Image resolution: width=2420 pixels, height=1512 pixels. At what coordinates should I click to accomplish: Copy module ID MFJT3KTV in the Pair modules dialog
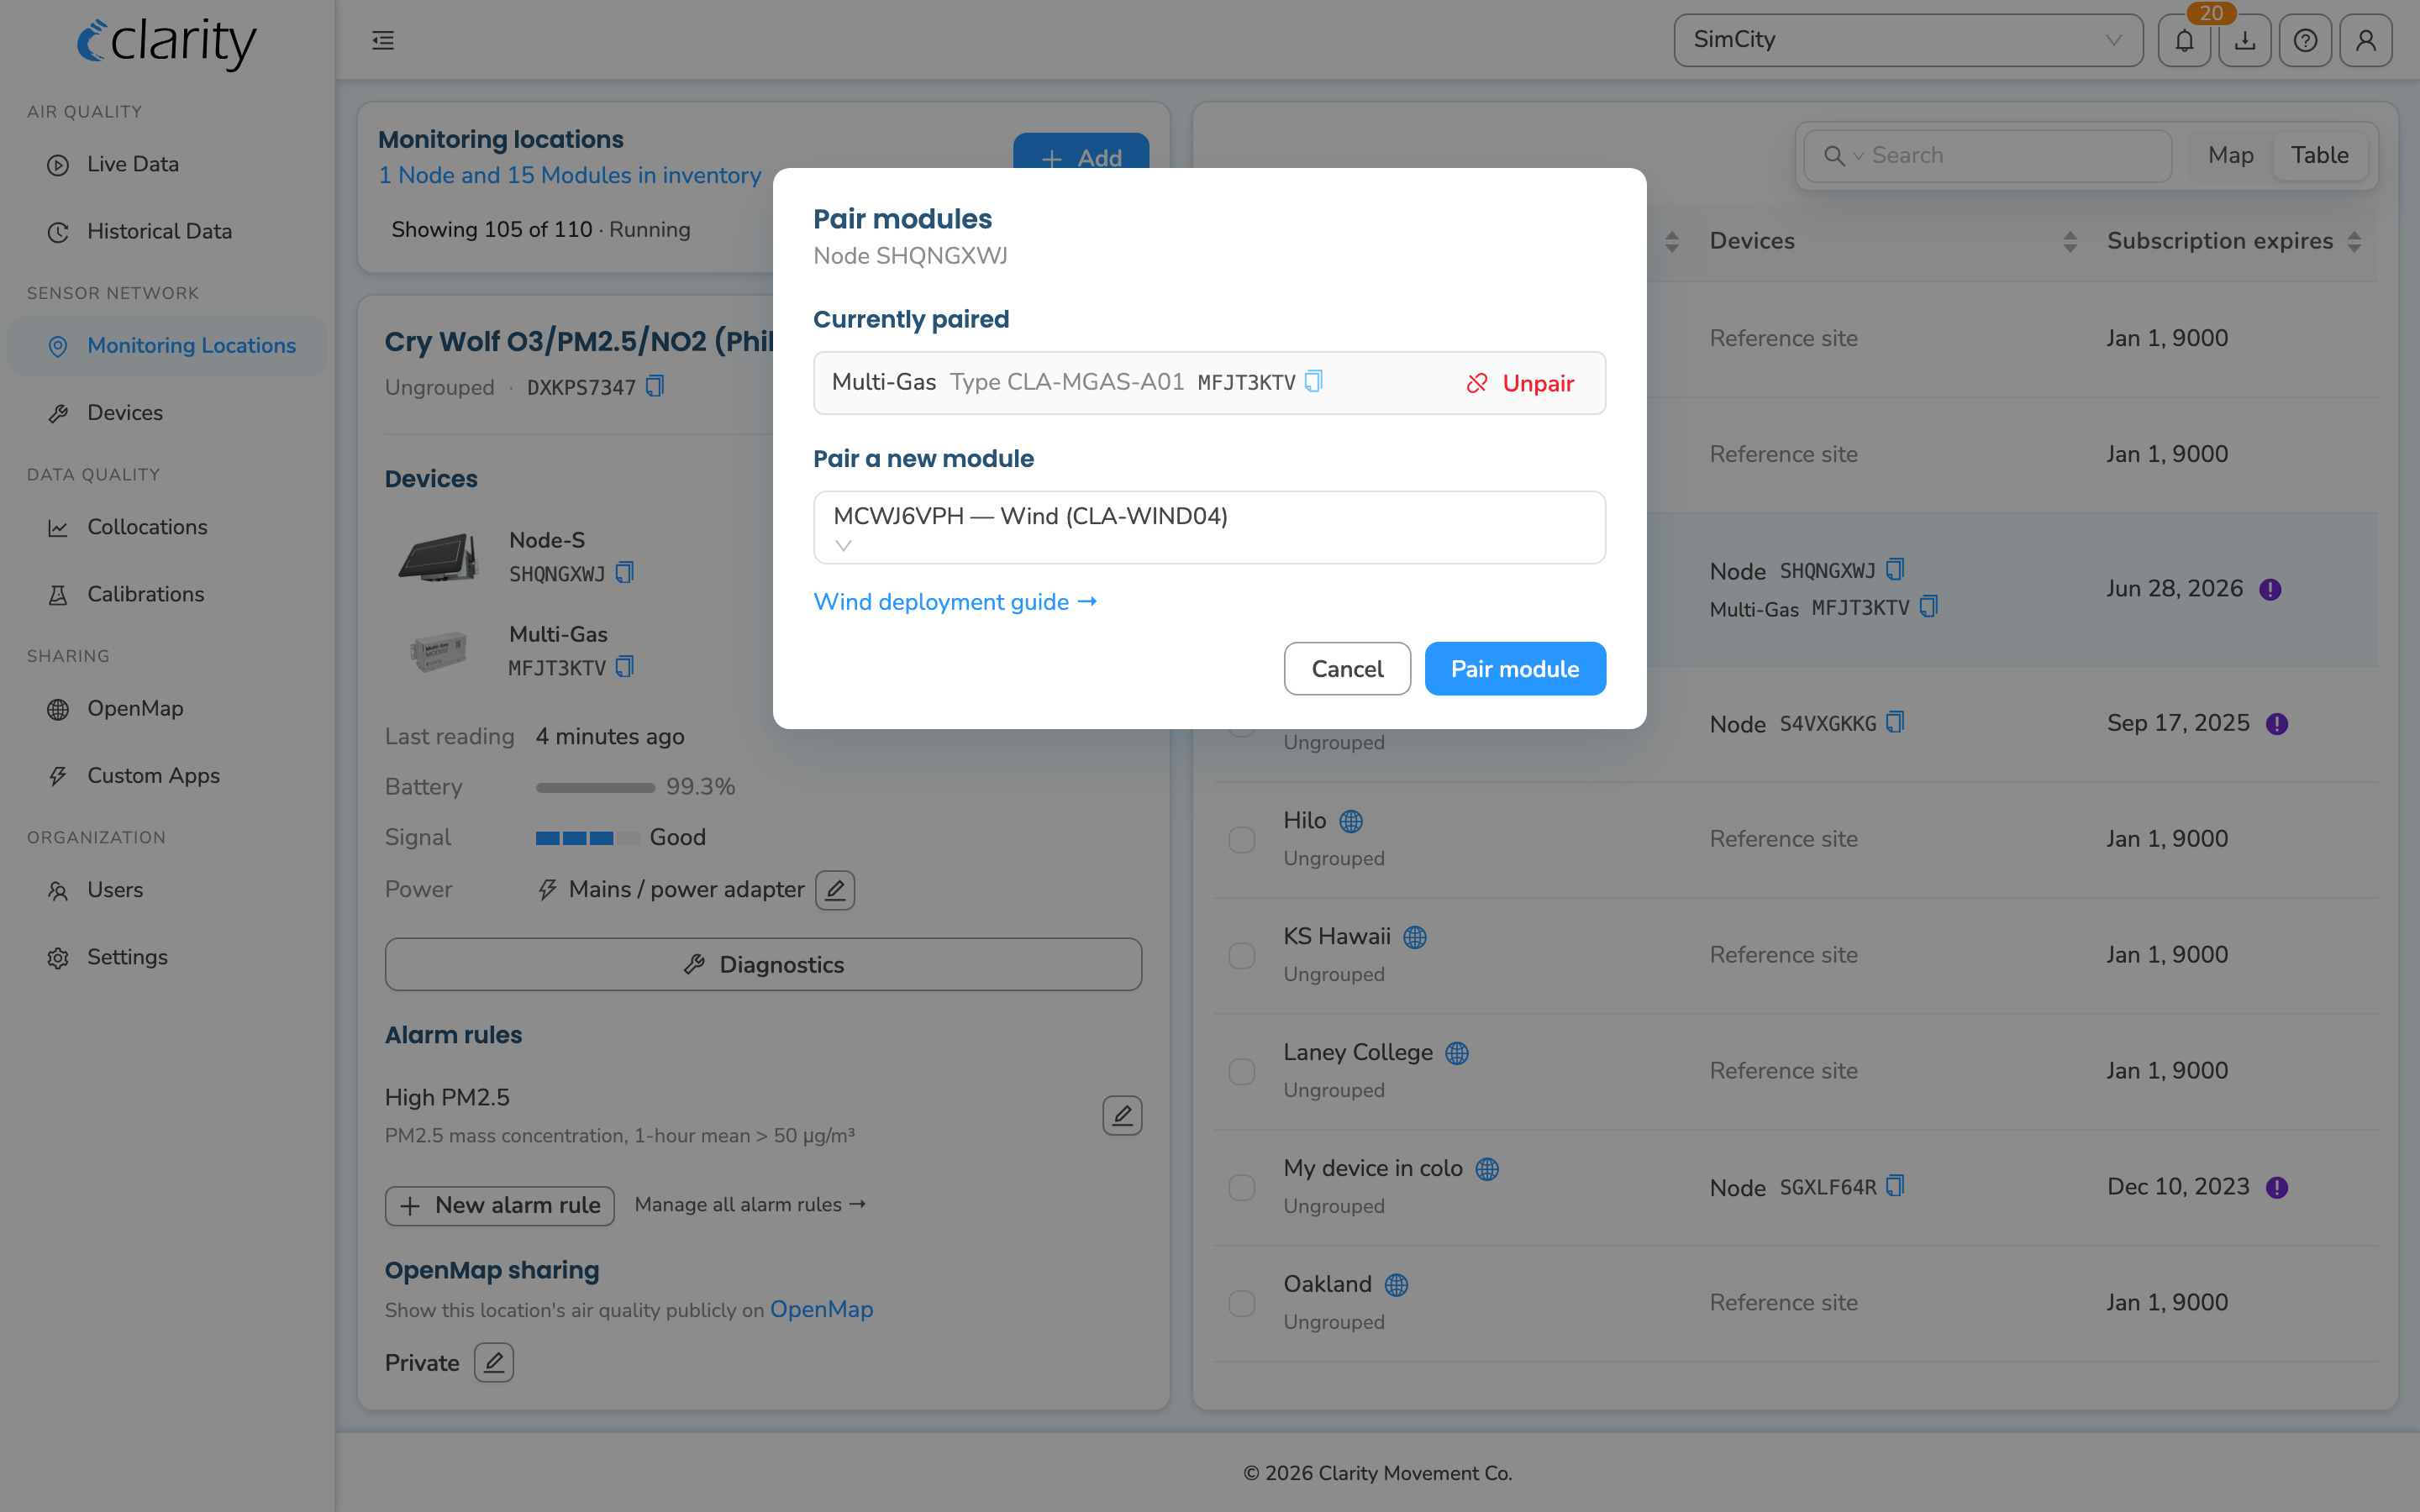click(x=1314, y=381)
